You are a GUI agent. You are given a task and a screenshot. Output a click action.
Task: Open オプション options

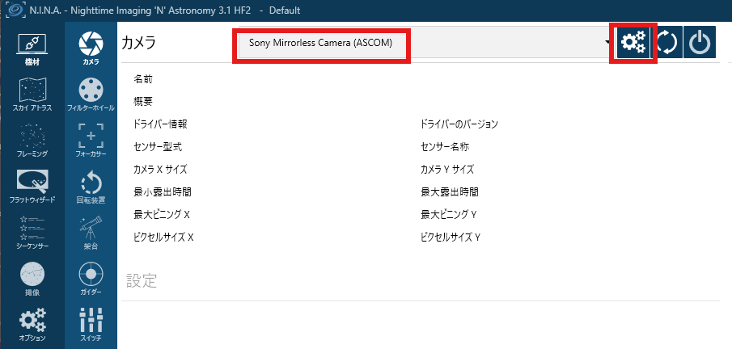pyautogui.click(x=32, y=323)
